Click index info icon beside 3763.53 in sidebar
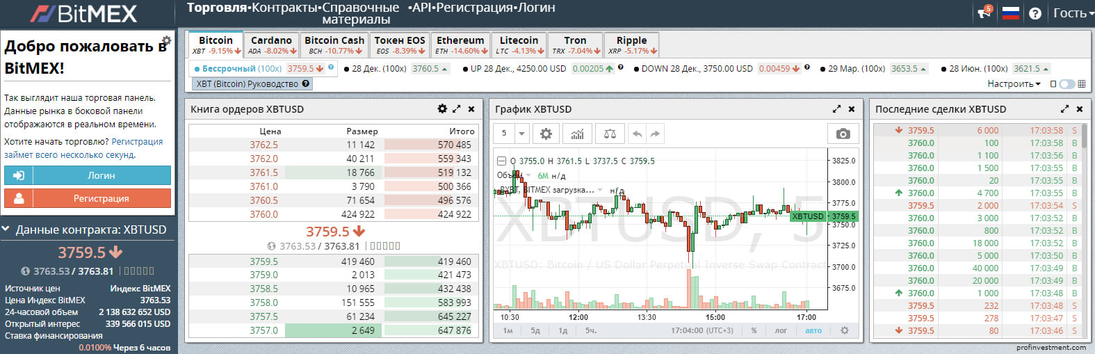Screen dimensions: 1095x354 [25, 271]
